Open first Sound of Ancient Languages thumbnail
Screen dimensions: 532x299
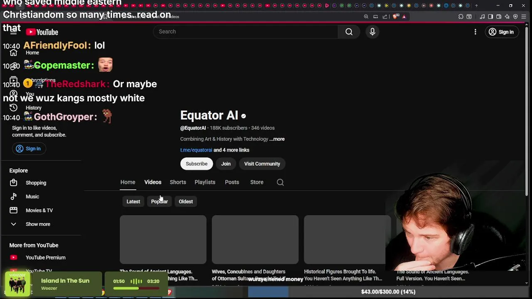click(x=163, y=240)
